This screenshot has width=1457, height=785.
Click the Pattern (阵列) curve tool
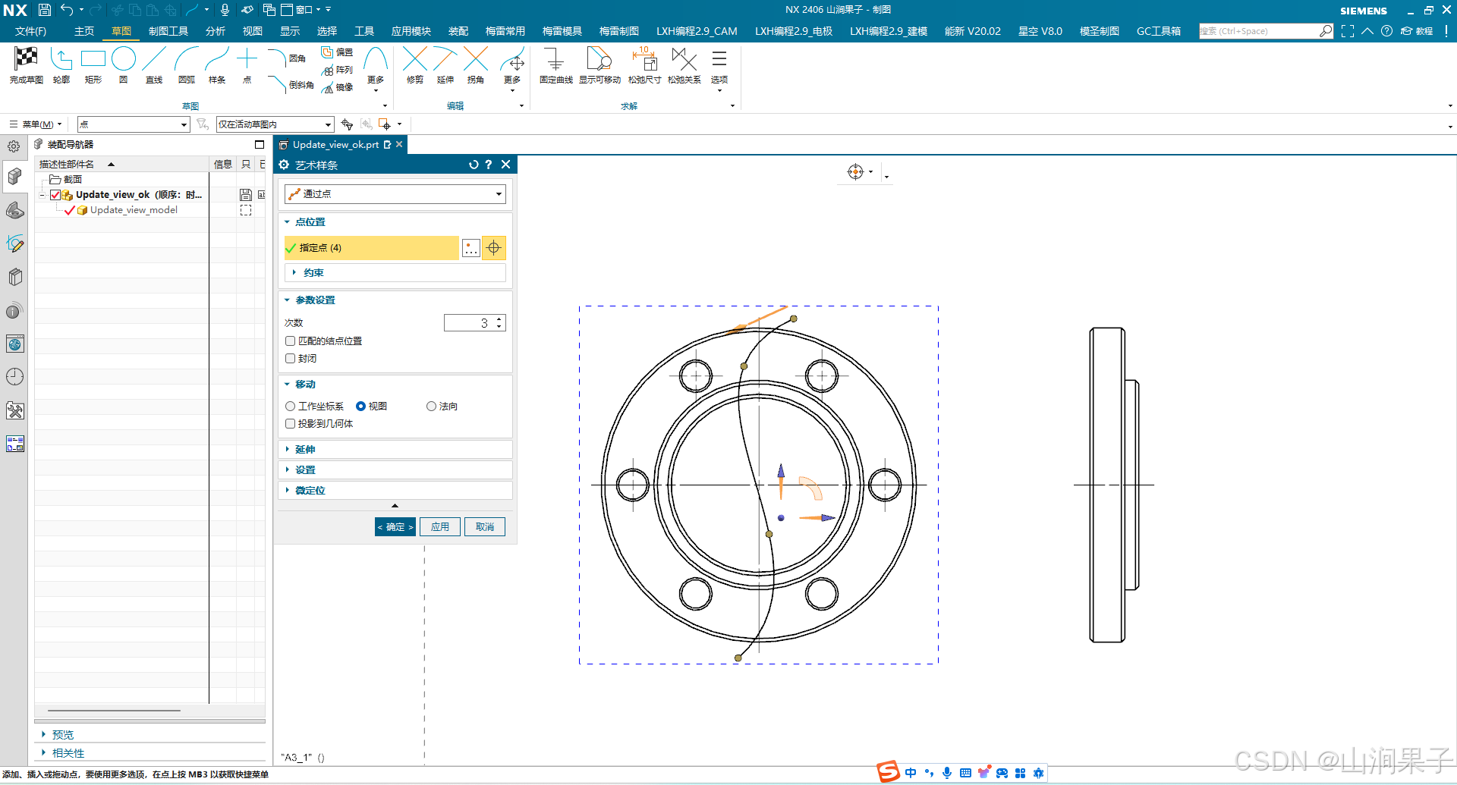(x=338, y=70)
